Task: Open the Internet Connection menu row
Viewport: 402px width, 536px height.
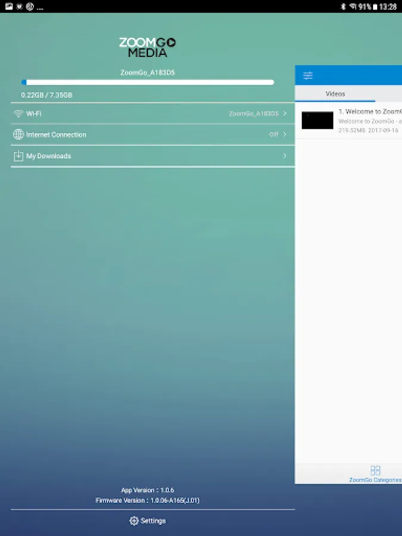Action: click(153, 135)
